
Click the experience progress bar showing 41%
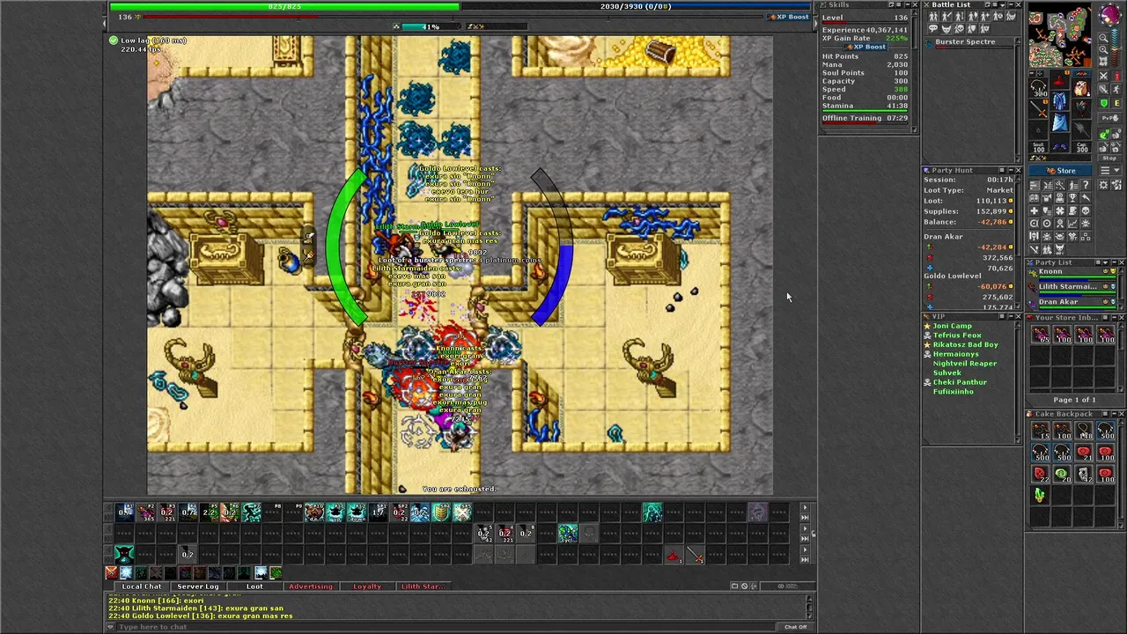(430, 26)
